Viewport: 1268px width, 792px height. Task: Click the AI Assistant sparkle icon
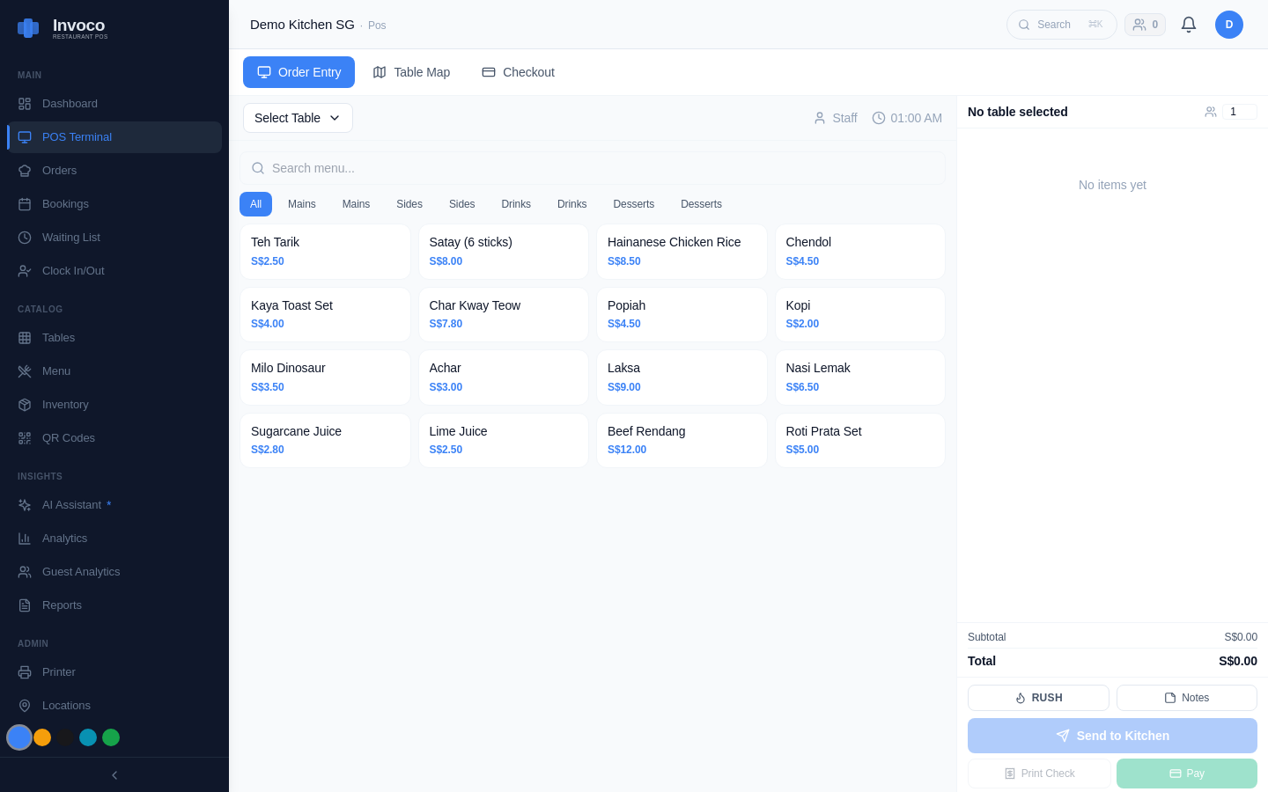coord(25,504)
